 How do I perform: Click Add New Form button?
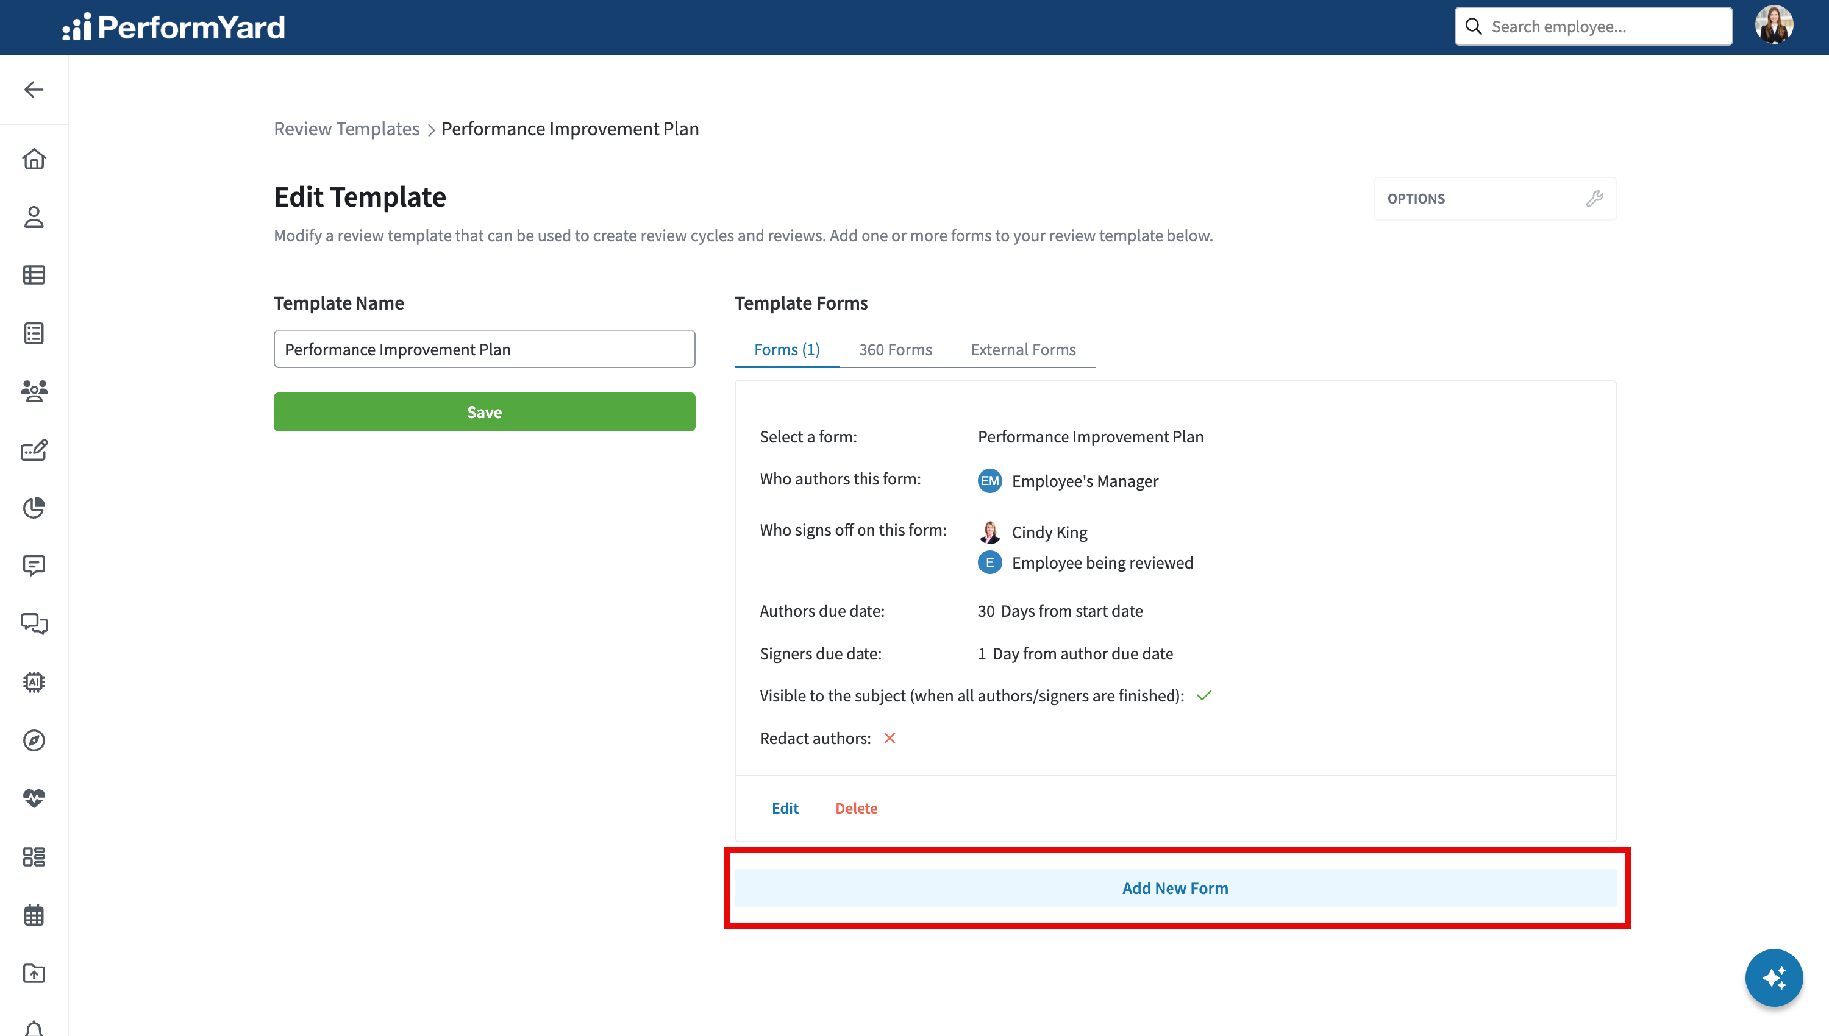[1175, 888]
